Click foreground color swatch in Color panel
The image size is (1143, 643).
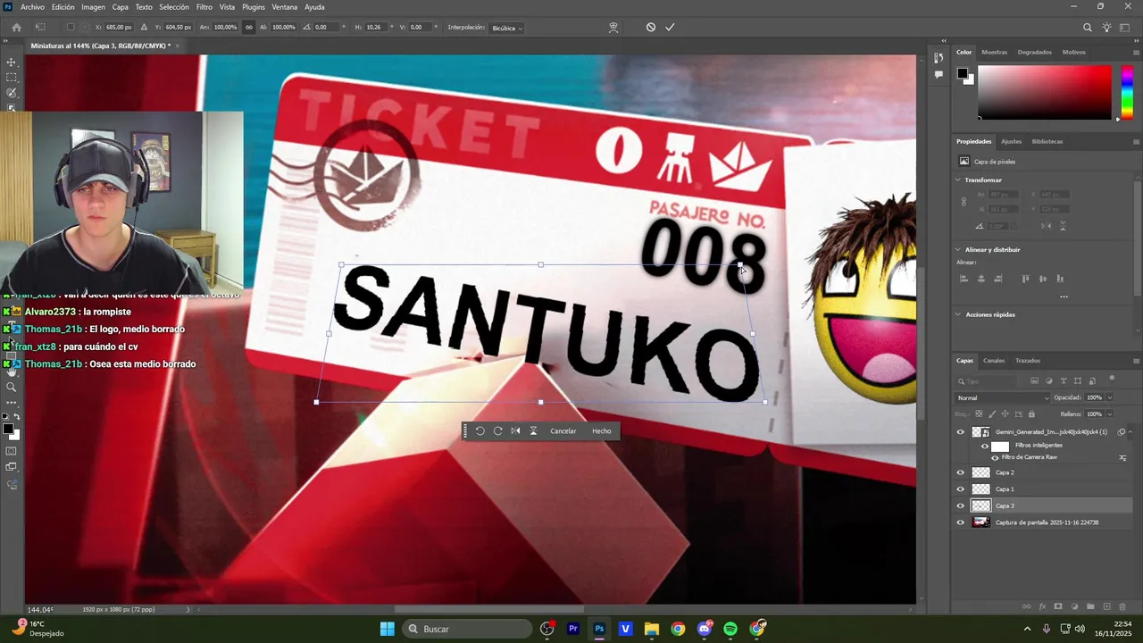point(963,74)
